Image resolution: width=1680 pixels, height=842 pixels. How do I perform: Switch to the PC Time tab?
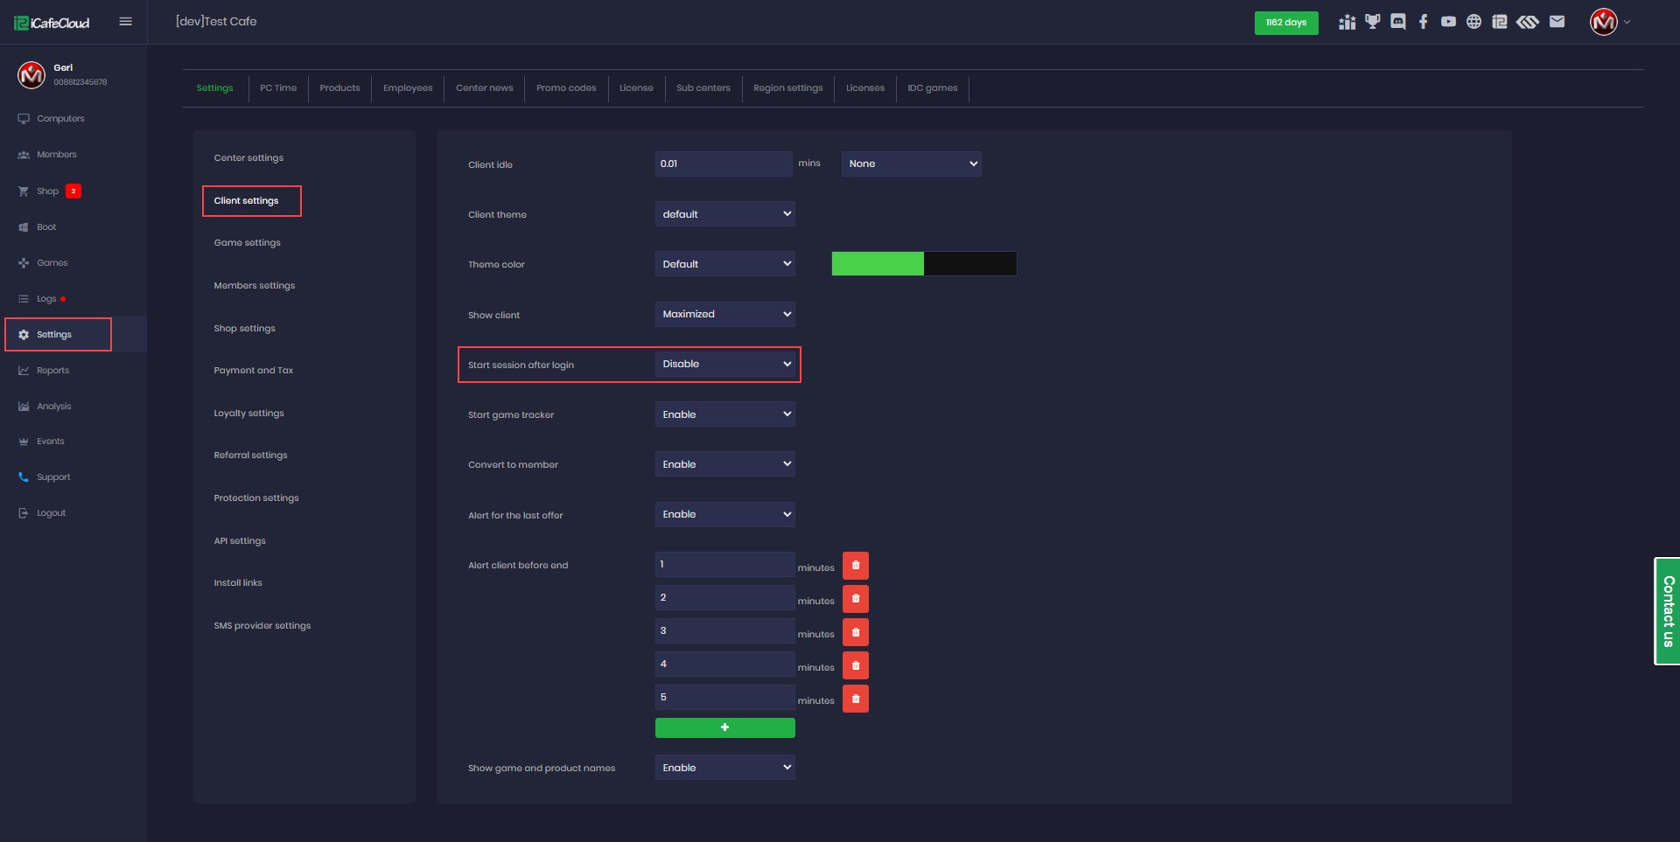pyautogui.click(x=278, y=88)
